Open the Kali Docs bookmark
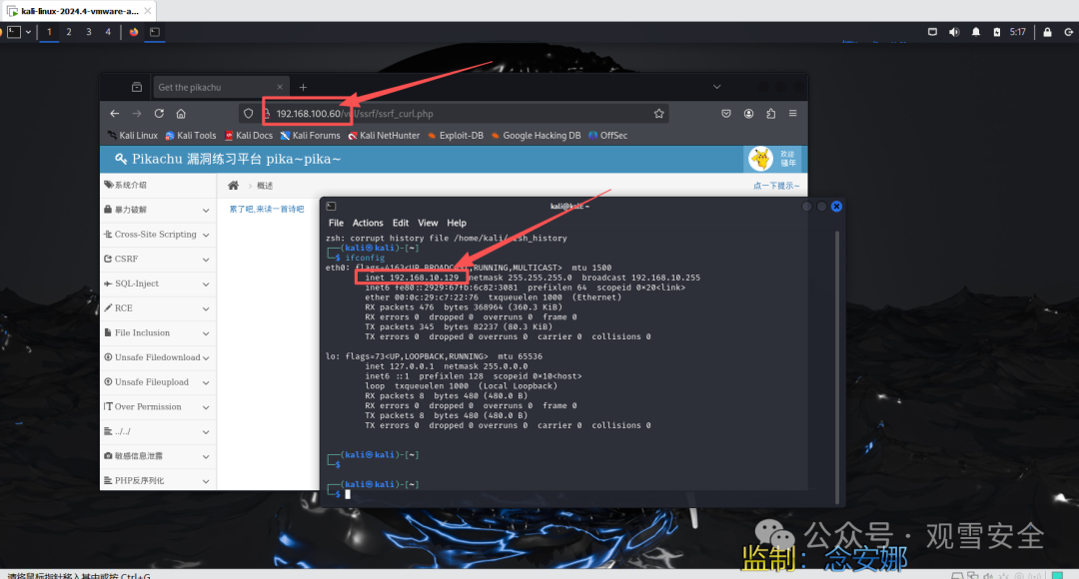This screenshot has height=579, width=1079. point(249,136)
